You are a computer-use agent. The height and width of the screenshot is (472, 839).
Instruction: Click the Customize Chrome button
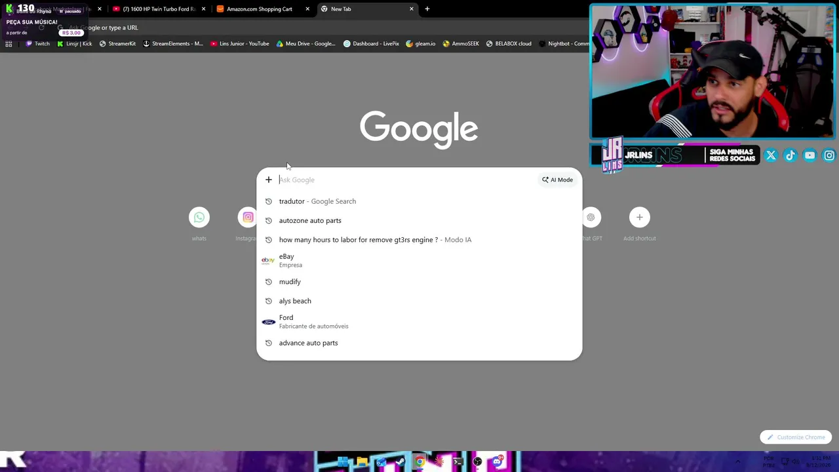pos(796,437)
